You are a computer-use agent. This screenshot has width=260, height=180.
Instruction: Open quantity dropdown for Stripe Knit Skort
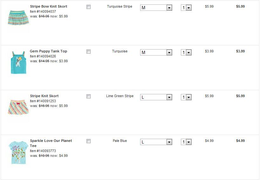[x=186, y=97]
